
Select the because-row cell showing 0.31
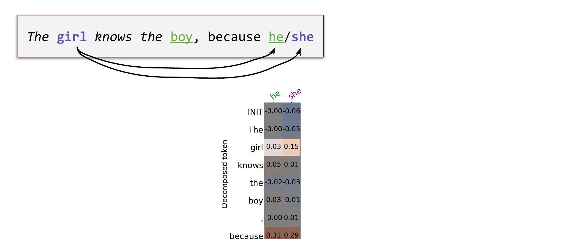coord(273,235)
